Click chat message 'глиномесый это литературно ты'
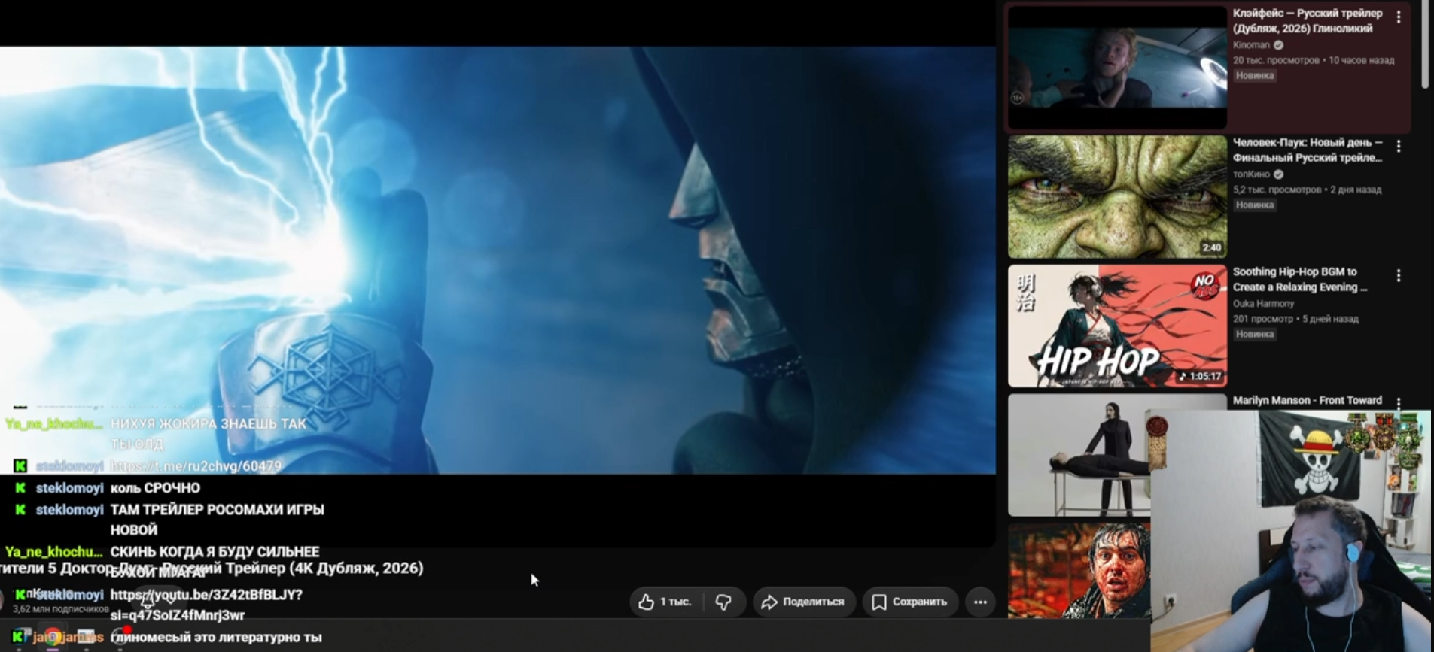This screenshot has height=652, width=1434. click(216, 638)
